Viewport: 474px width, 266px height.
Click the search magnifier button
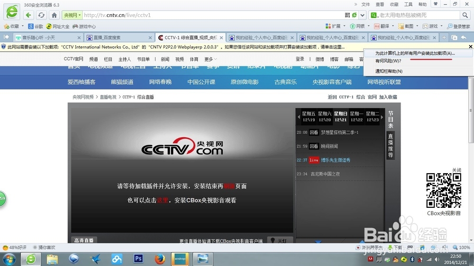tap(465, 15)
